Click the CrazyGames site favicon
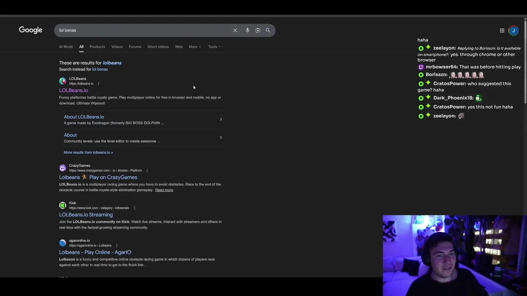Viewport: 527px width, 296px height. pyautogui.click(x=63, y=168)
